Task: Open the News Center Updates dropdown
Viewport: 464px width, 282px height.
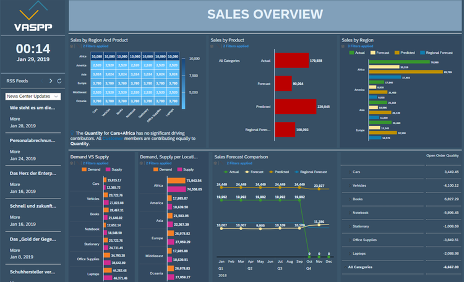Action: [x=33, y=96]
